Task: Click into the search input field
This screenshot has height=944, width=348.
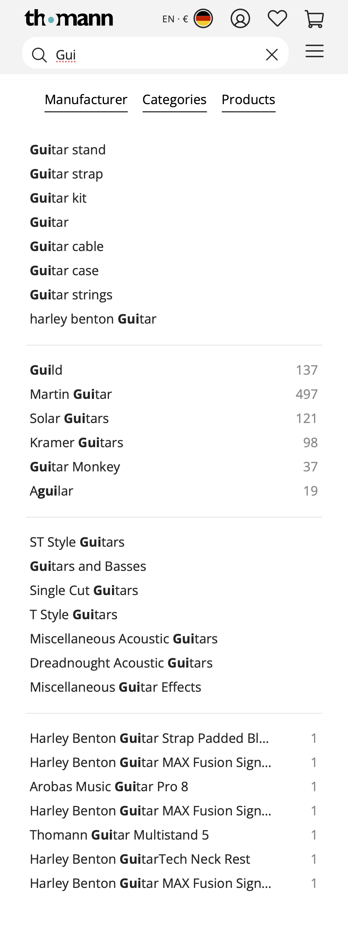Action: click(x=157, y=55)
